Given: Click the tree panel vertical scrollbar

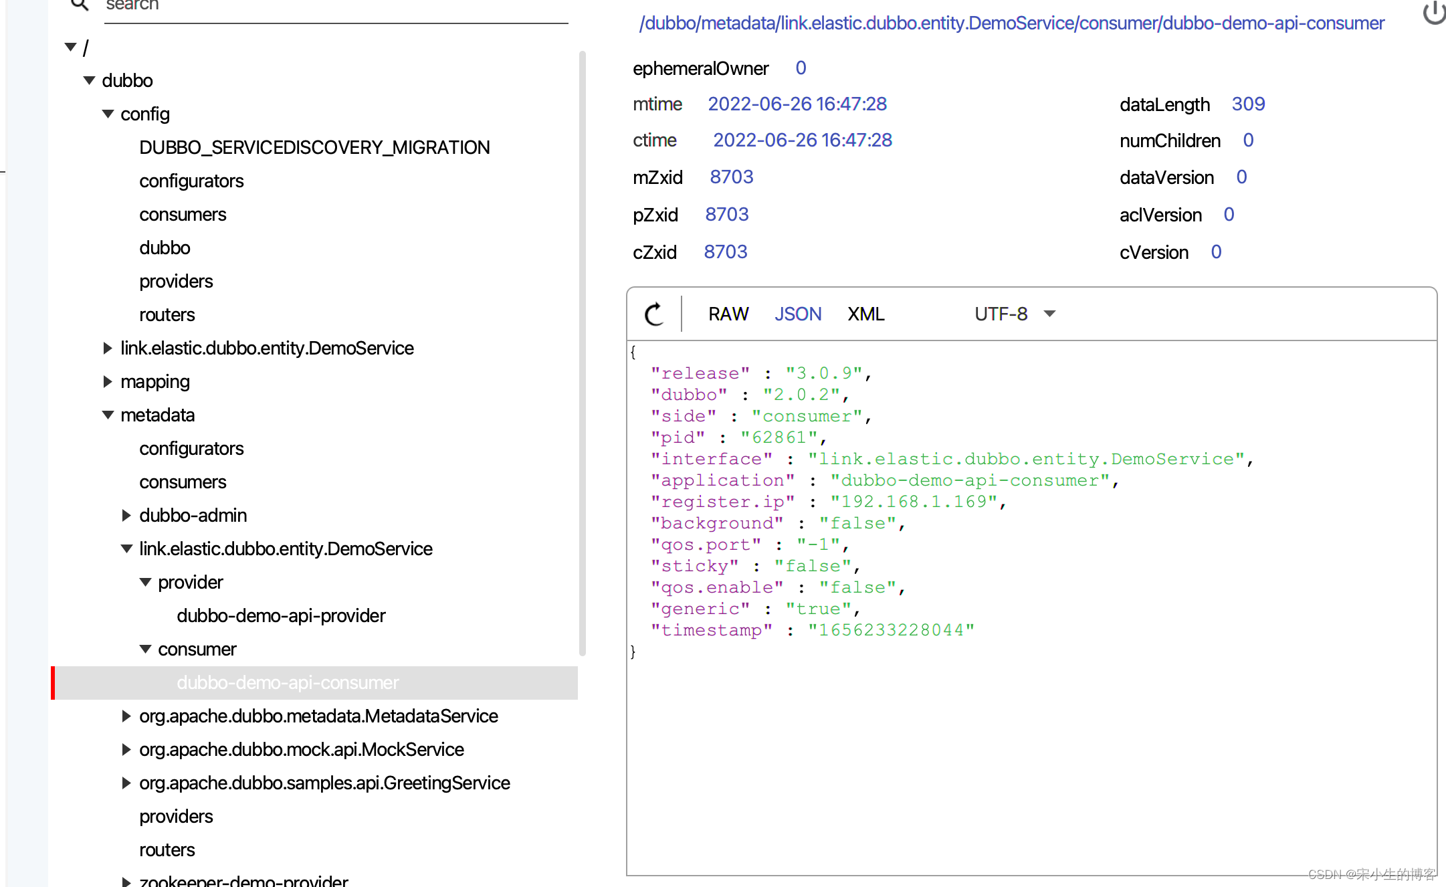Looking at the screenshot, I should [582, 353].
